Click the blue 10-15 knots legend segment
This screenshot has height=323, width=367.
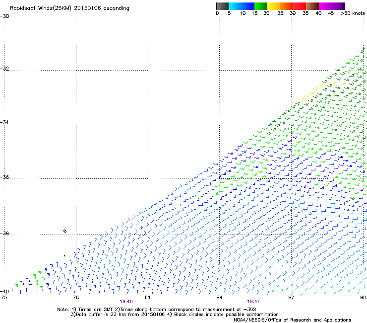tap(247, 6)
